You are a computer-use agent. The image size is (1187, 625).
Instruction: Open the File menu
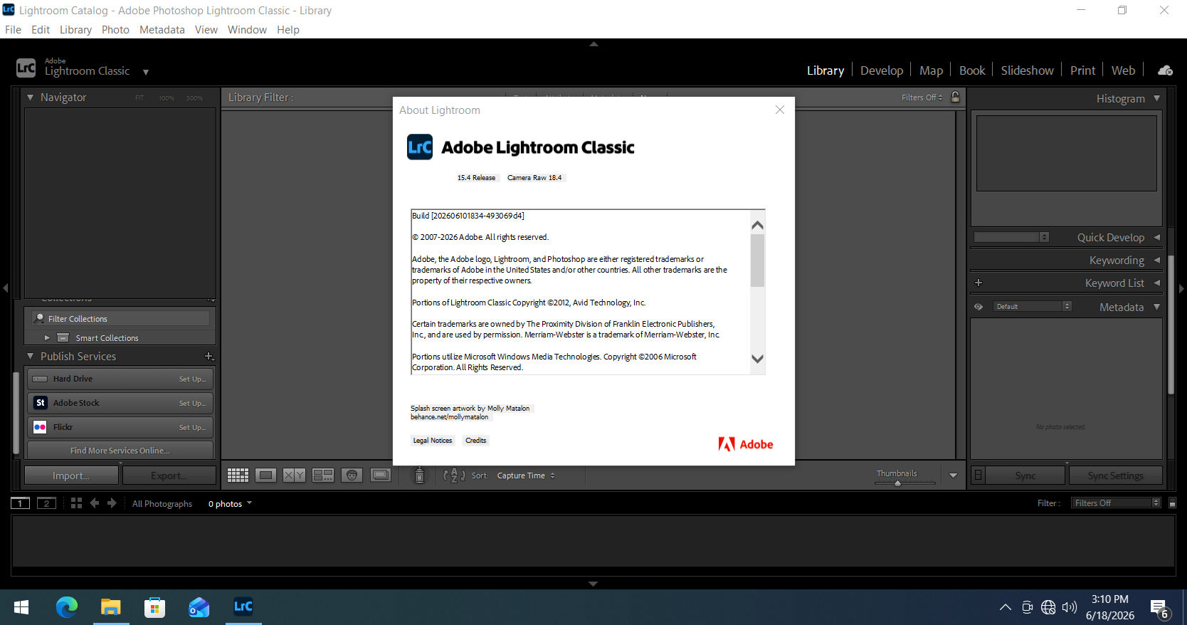[x=13, y=30]
